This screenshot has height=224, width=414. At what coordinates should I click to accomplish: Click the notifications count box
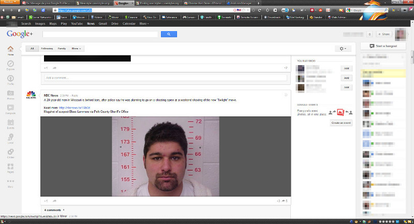pyautogui.click(x=369, y=34)
